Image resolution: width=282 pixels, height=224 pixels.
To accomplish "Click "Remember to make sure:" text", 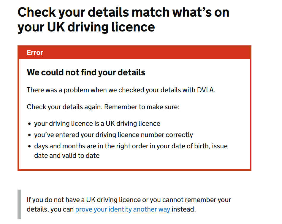I will point(142,107).
